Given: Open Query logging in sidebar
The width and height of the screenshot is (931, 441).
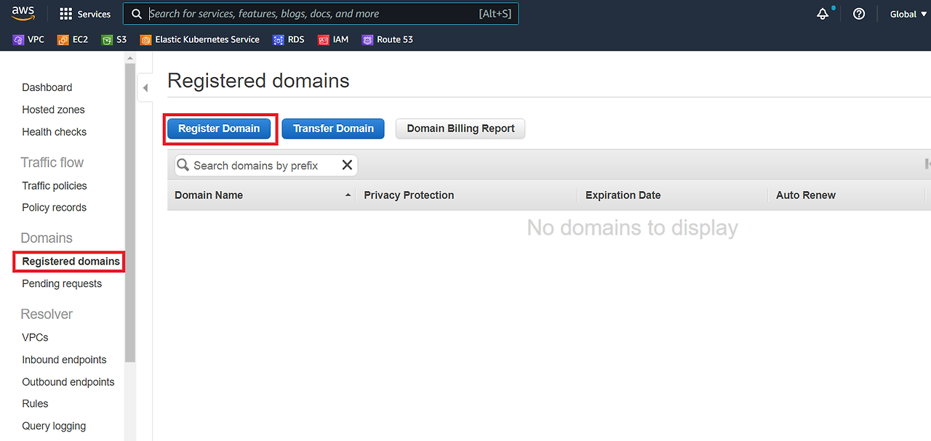Looking at the screenshot, I should click(54, 426).
